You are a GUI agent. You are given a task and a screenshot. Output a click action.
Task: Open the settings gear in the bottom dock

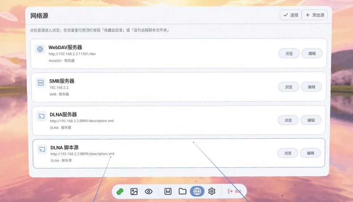click(x=212, y=191)
